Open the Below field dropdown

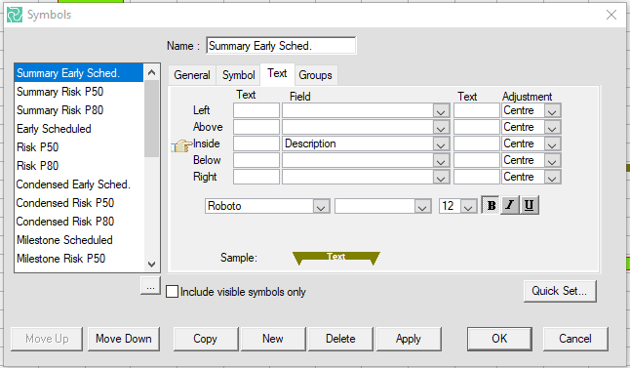pyautogui.click(x=441, y=160)
